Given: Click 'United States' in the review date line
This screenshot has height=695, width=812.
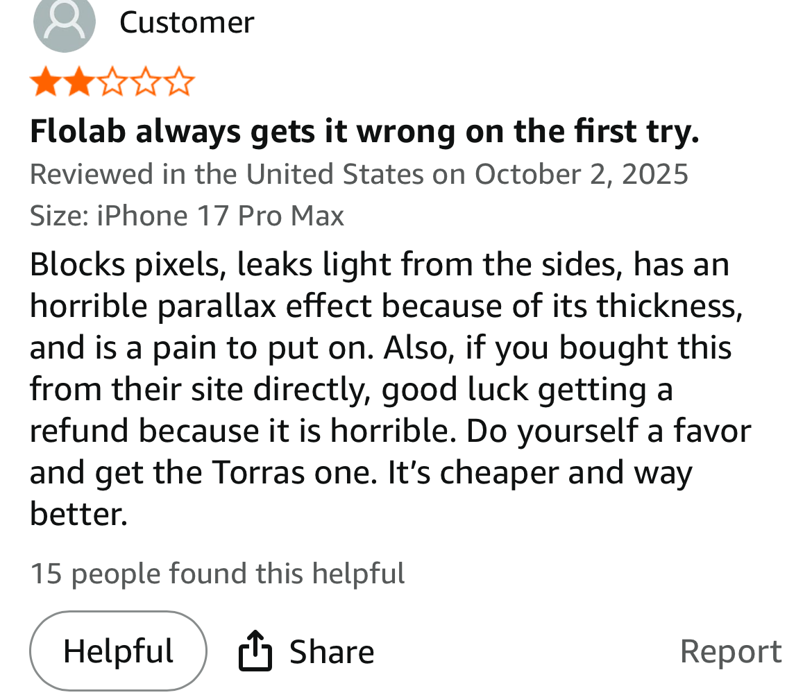Looking at the screenshot, I should [x=335, y=173].
